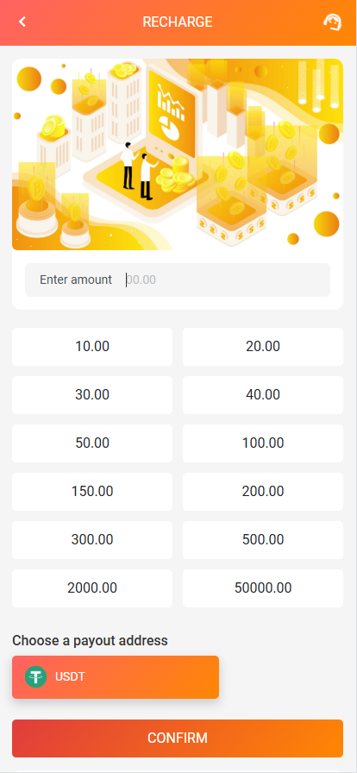Select the 2000.00 amount tile
The height and width of the screenshot is (773, 357).
(x=92, y=588)
